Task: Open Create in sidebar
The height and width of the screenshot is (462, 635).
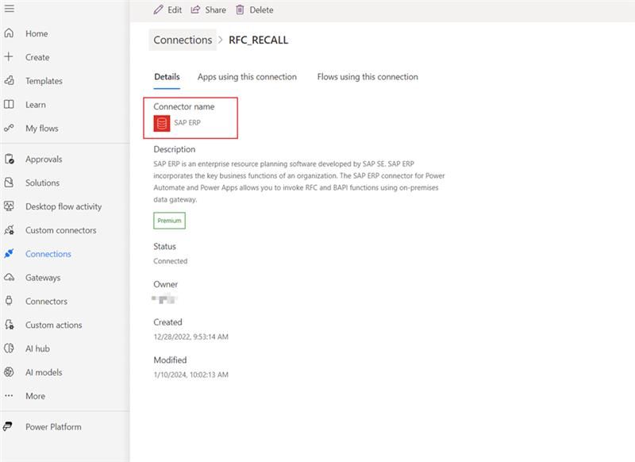Action: (37, 57)
